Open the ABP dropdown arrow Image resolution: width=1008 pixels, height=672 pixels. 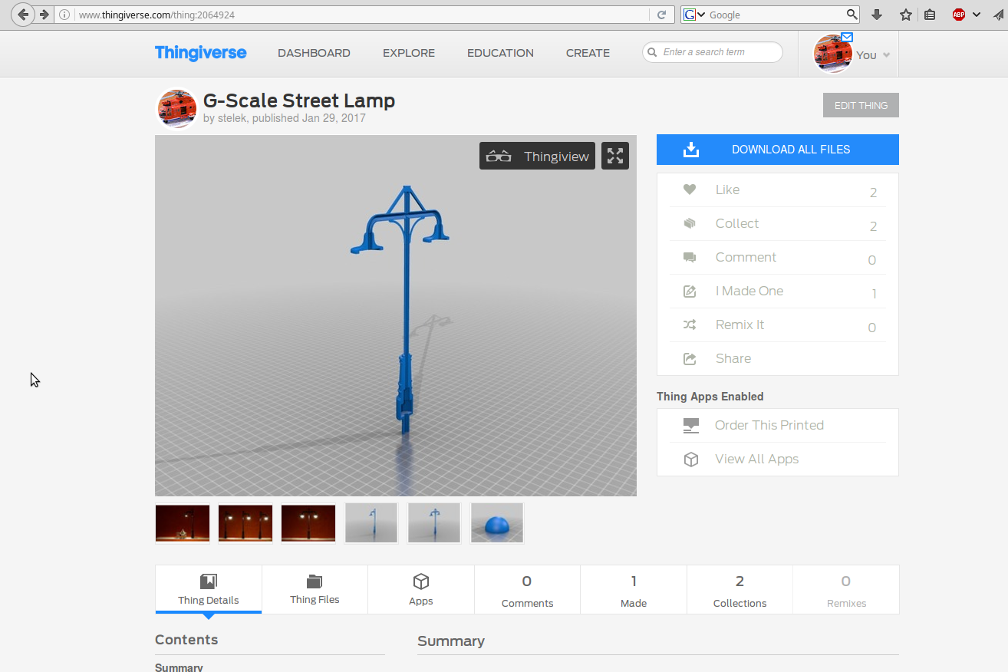coord(977,15)
